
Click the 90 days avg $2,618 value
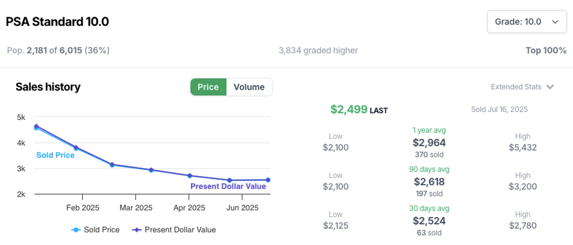[x=429, y=182]
